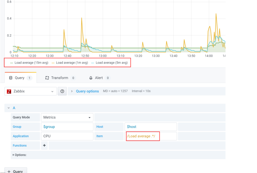The image size is (257, 173).
Task: Click the yellow 1m avg legend color swatch
Action: click(x=53, y=63)
